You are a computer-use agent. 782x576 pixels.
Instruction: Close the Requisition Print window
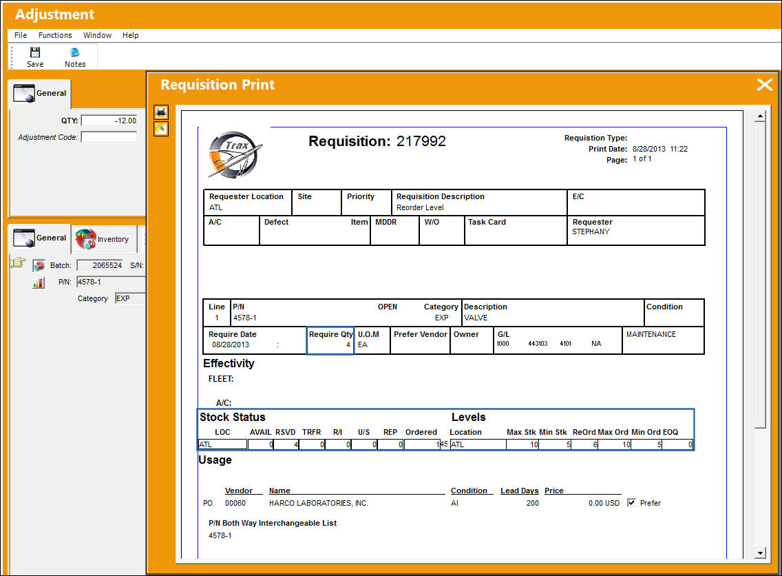coord(764,85)
